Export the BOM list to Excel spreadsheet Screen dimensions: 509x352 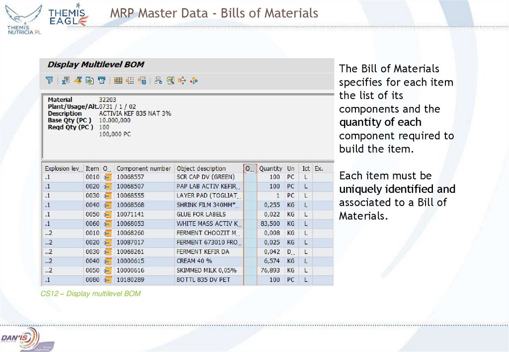point(65,81)
